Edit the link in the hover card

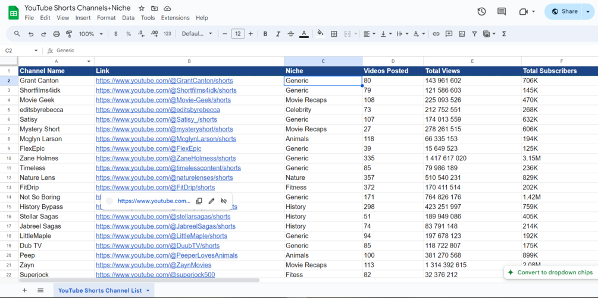coord(212,201)
